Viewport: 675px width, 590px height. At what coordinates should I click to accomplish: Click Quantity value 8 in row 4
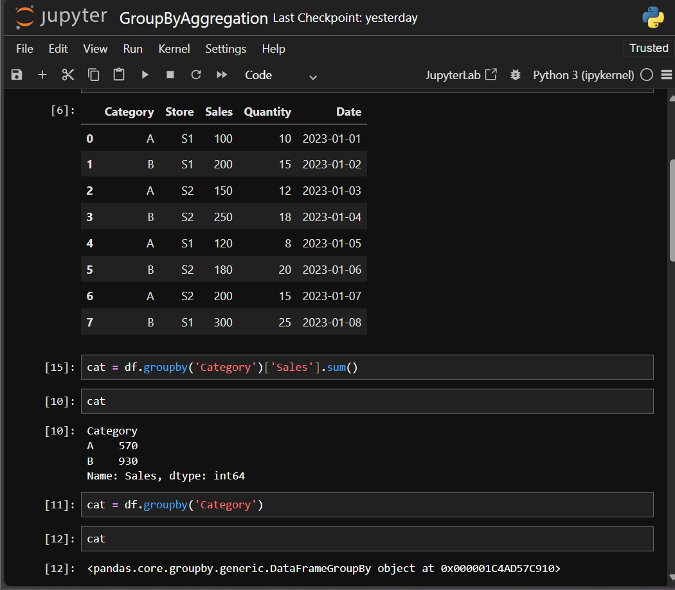(x=287, y=244)
